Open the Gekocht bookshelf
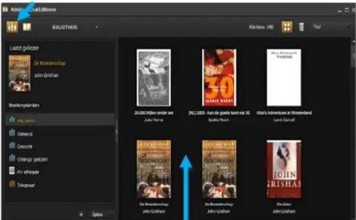Image resolution: width=356 pixels, height=220 pixels. click(60, 146)
